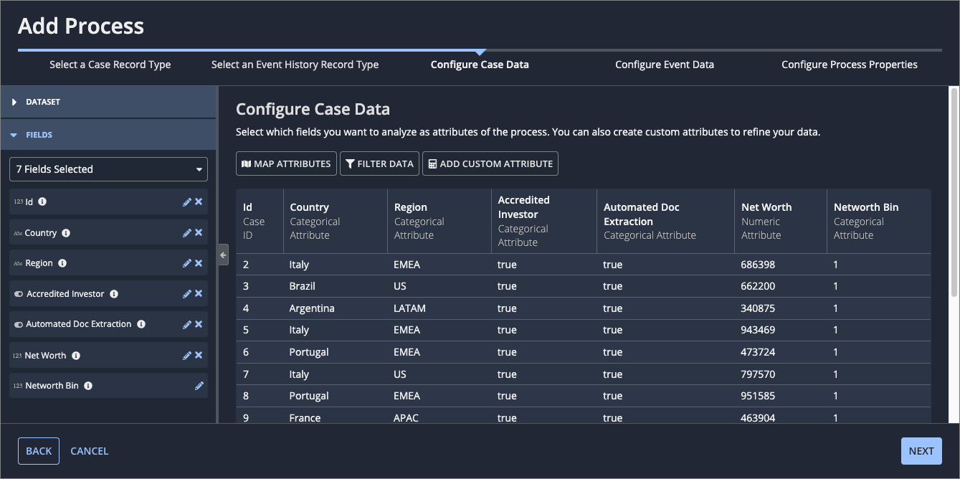Collapse the Fields section
The image size is (960, 479).
coord(108,135)
